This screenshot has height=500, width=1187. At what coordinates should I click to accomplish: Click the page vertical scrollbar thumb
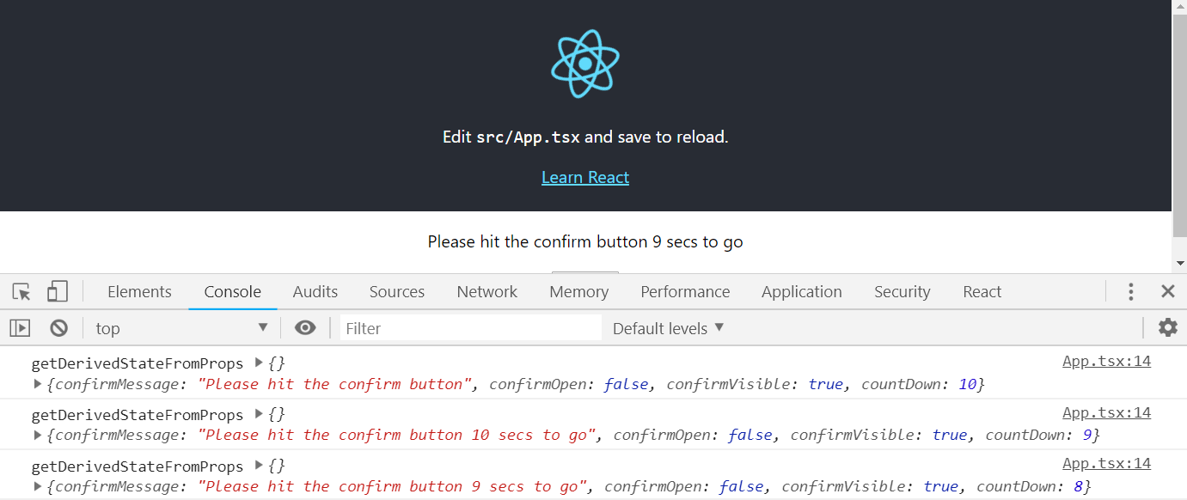click(1179, 125)
